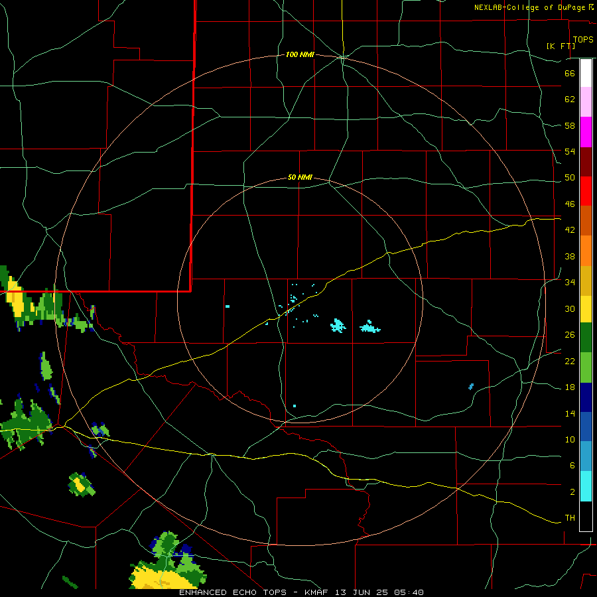The image size is (597, 597).
Task: Click the legend value "62"
Action: (x=570, y=99)
